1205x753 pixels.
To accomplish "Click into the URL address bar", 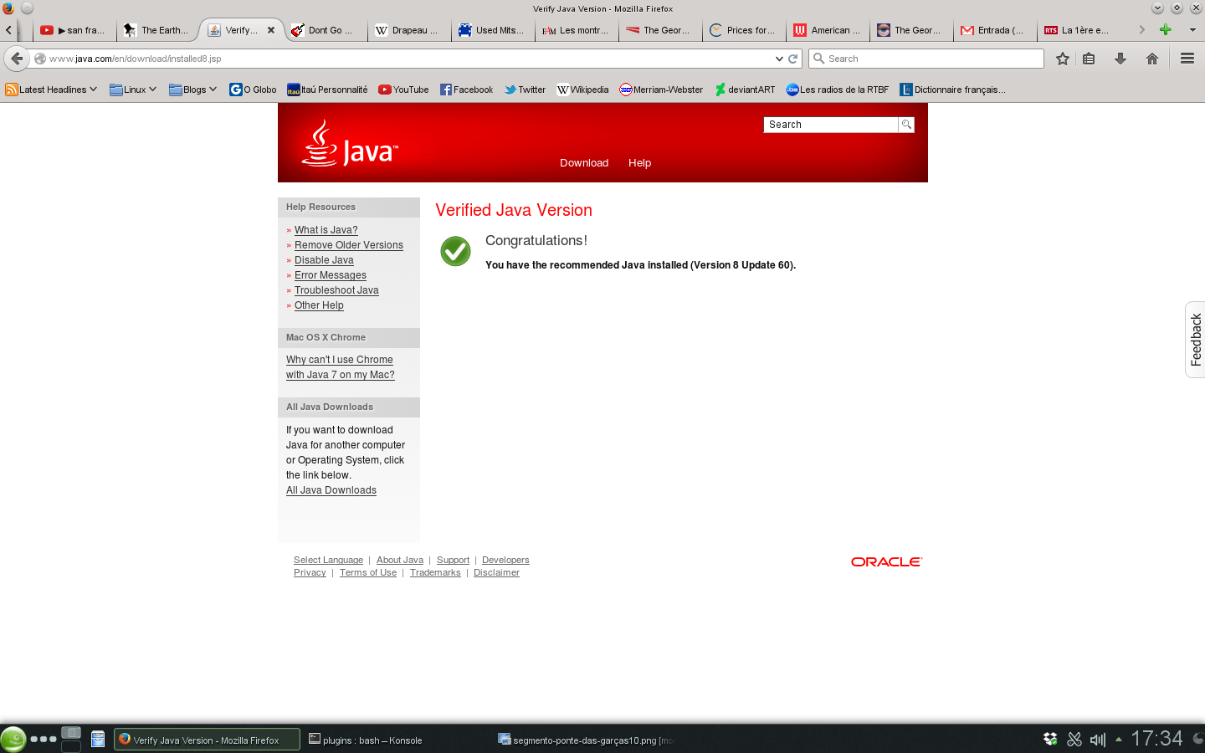I will 410,59.
